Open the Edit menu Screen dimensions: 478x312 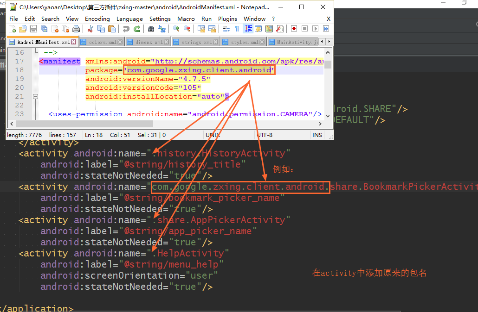coord(30,19)
